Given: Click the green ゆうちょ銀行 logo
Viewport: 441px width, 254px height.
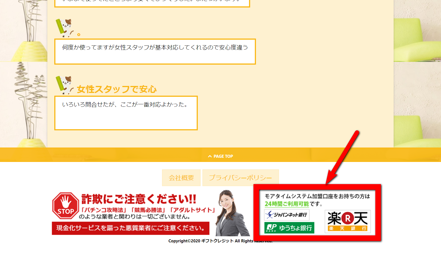Looking at the screenshot, I should [x=289, y=228].
